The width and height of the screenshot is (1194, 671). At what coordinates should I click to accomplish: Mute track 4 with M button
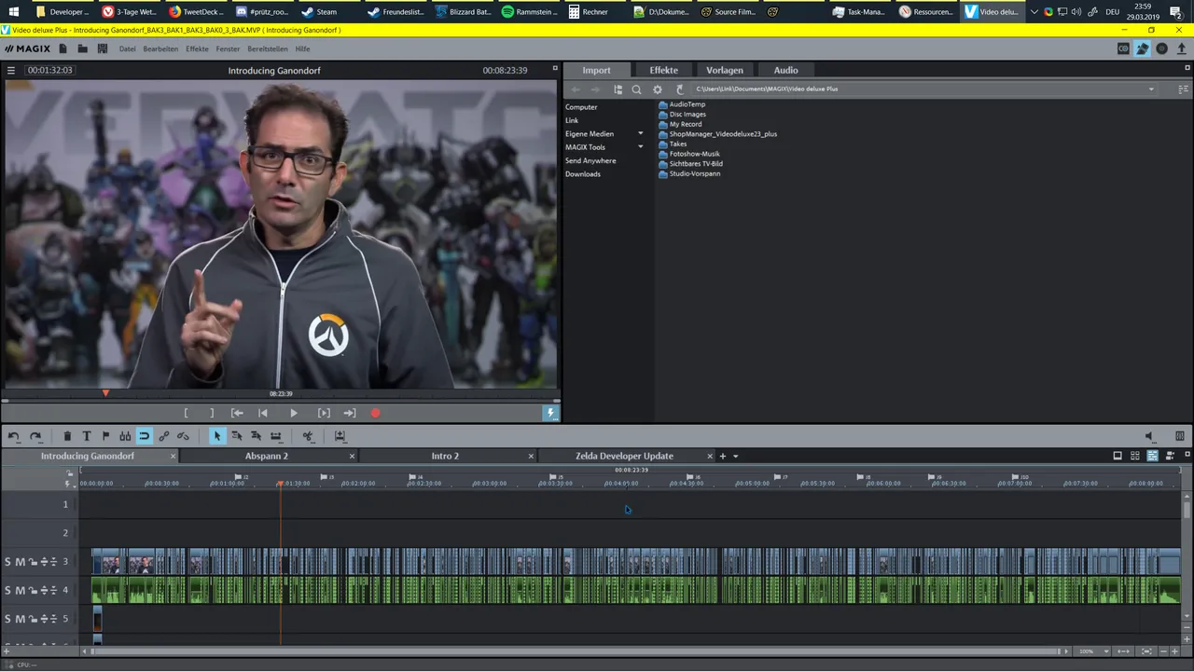[20, 591]
